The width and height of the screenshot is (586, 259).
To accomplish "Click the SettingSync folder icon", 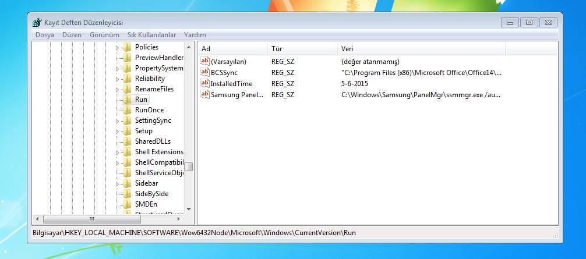I will [128, 120].
